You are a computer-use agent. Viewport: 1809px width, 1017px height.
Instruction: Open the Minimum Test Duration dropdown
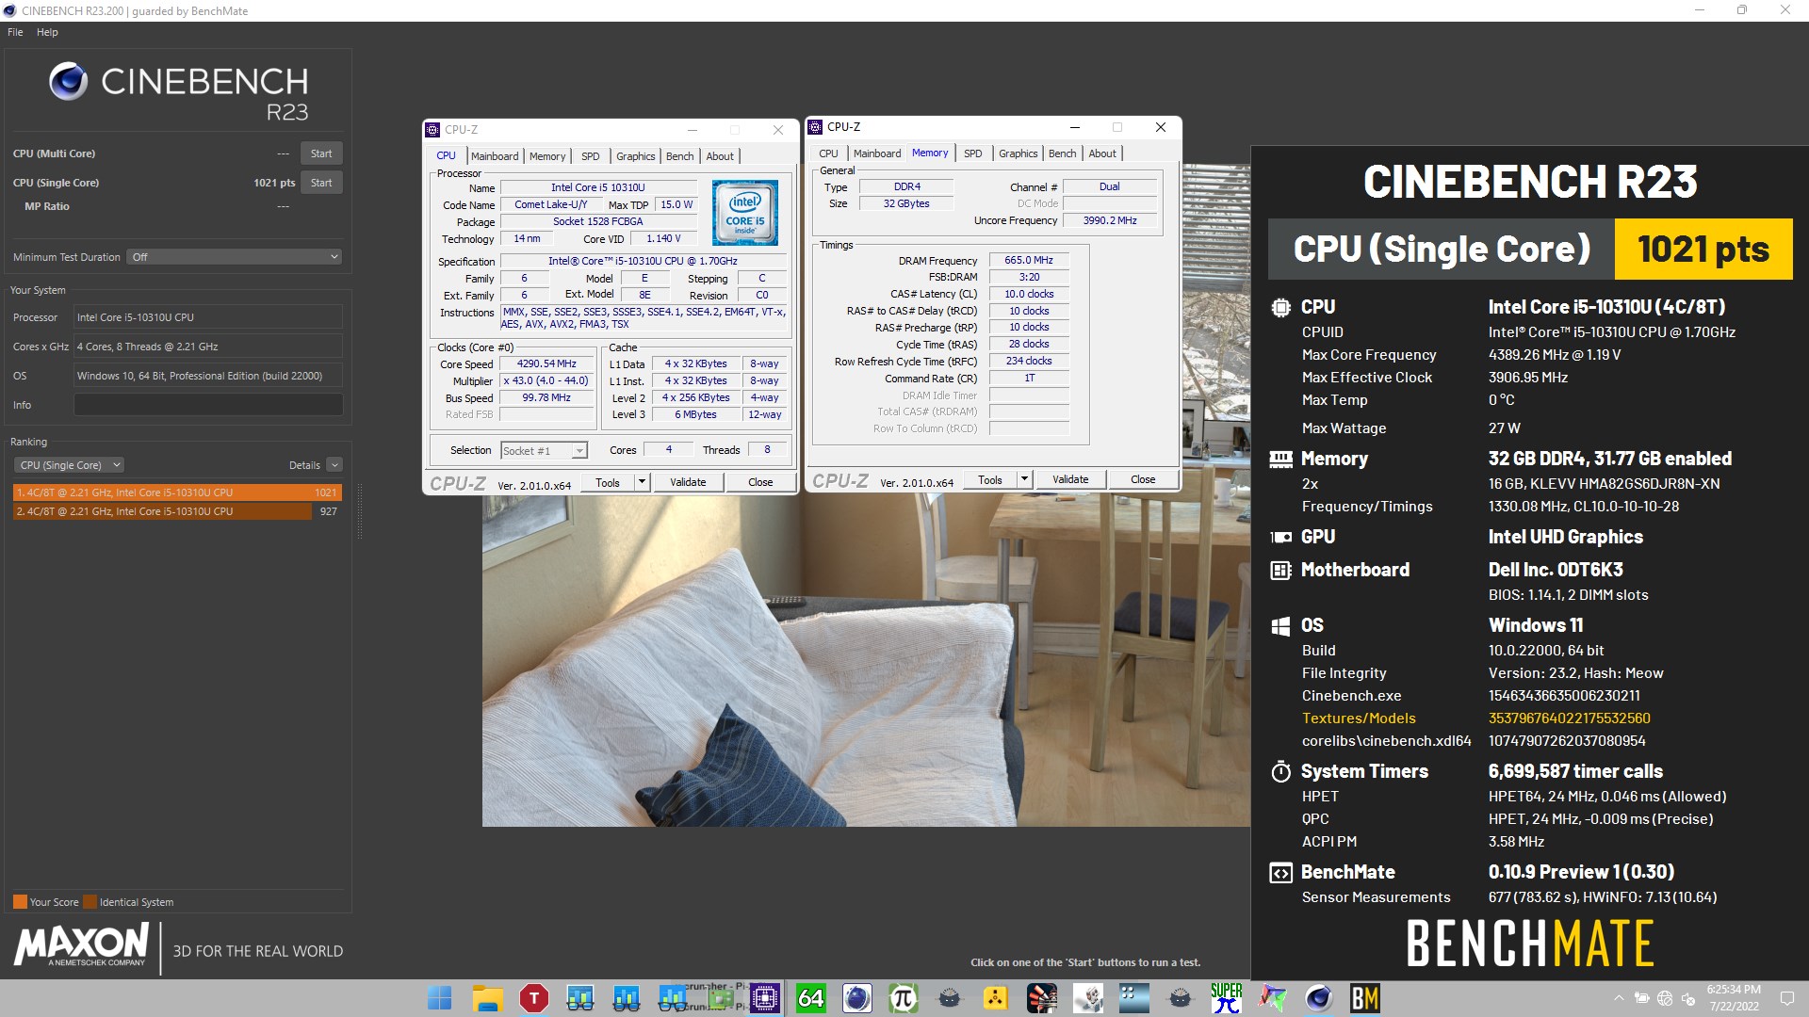[x=235, y=257]
